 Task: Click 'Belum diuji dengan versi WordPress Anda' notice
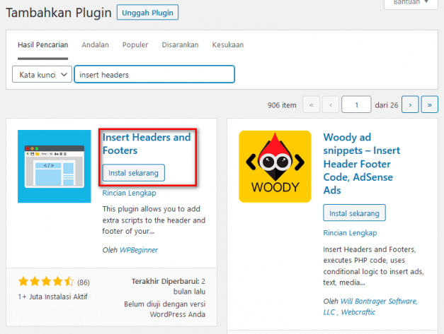click(x=165, y=309)
